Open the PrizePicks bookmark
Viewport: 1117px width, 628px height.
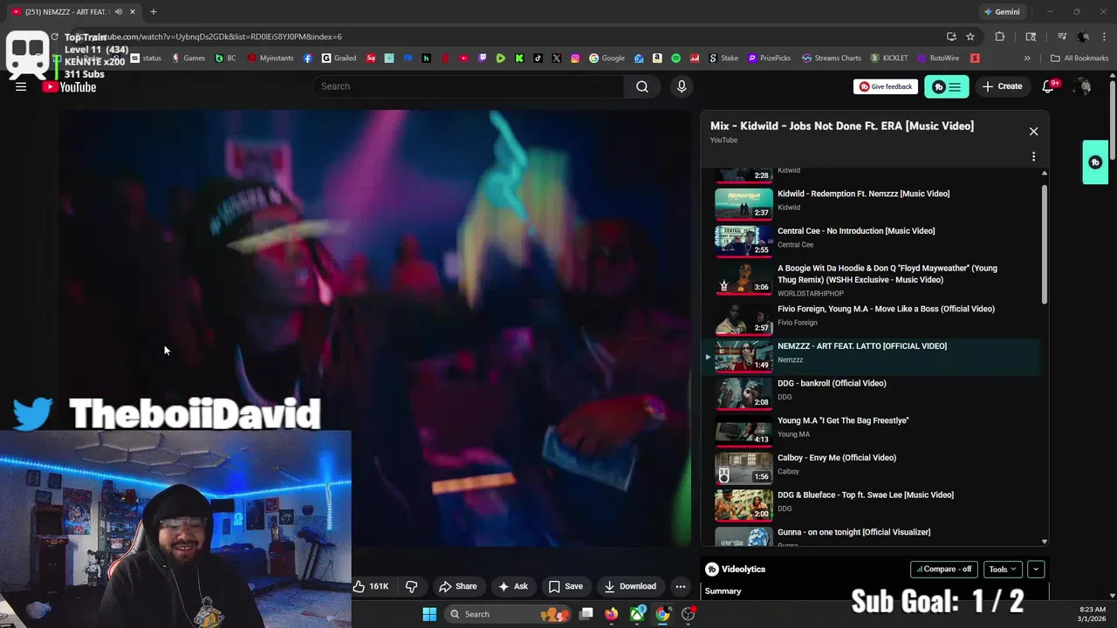point(769,58)
